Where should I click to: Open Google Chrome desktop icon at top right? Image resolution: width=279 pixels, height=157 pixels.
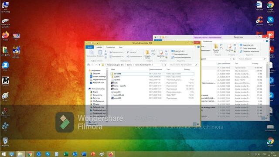(270, 7)
